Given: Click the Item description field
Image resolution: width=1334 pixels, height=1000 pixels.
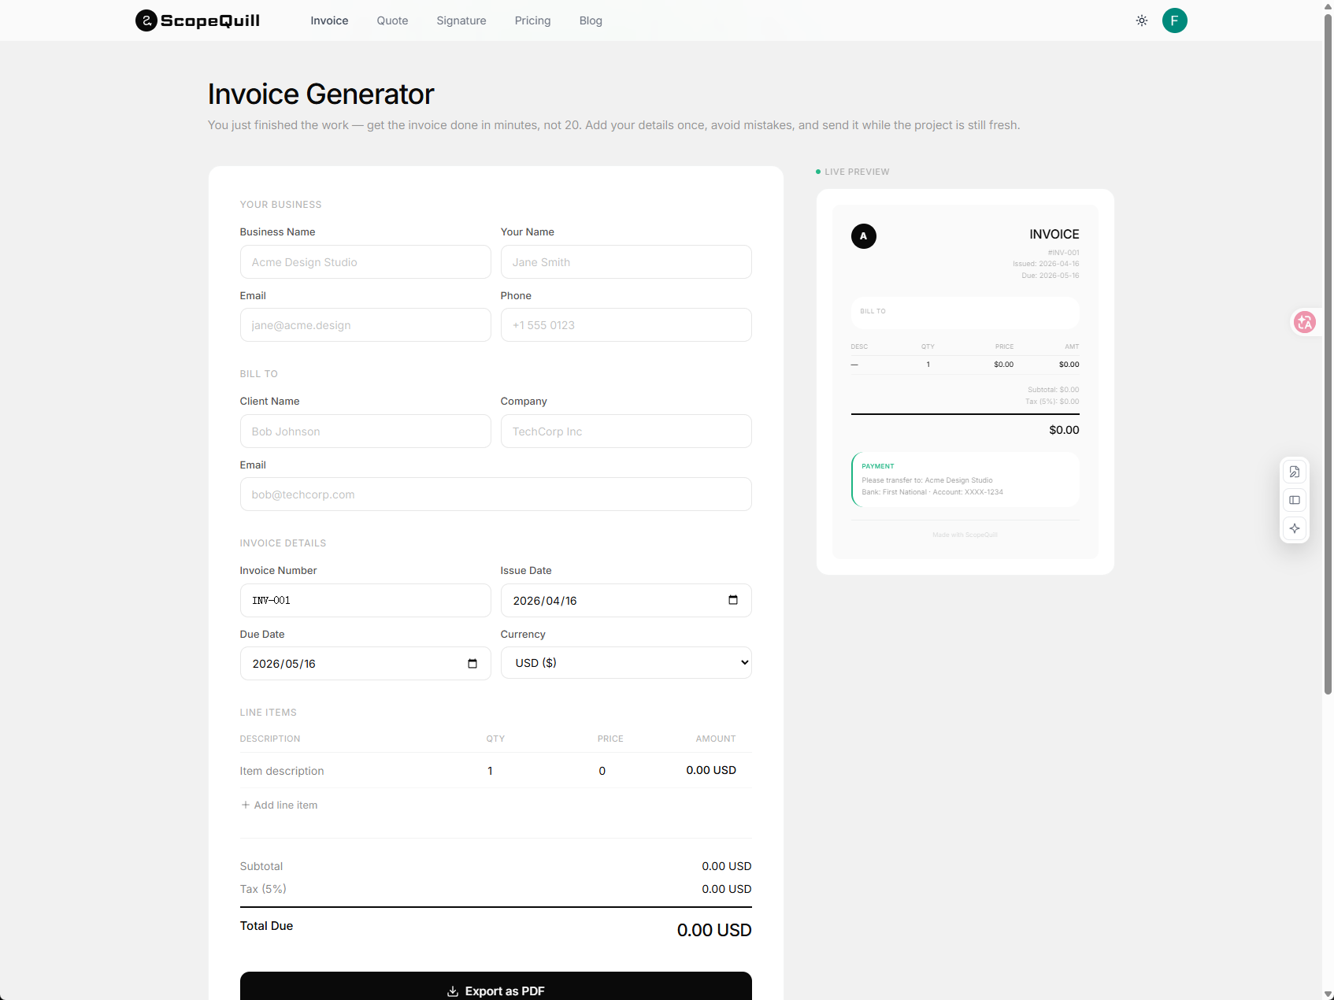Looking at the screenshot, I should point(357,771).
